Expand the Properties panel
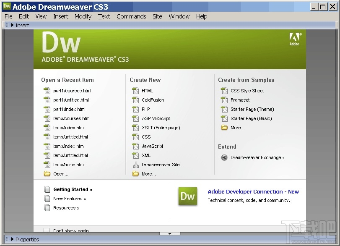The image size is (340, 246). click(x=13, y=239)
